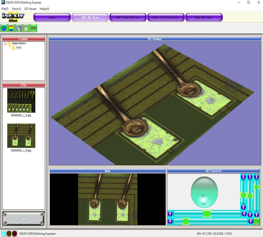The width and height of the screenshot is (263, 237).
Task: Switch to the Make Stitching Data tab
Action: click(166, 17)
